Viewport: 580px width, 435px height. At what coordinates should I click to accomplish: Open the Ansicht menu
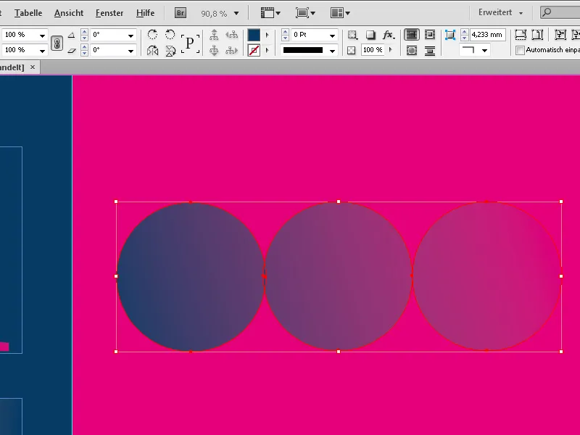[x=69, y=13]
